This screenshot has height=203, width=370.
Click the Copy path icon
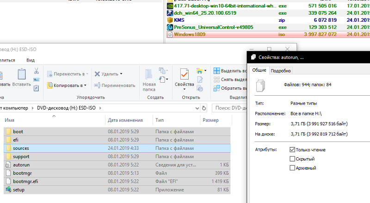coord(37,80)
